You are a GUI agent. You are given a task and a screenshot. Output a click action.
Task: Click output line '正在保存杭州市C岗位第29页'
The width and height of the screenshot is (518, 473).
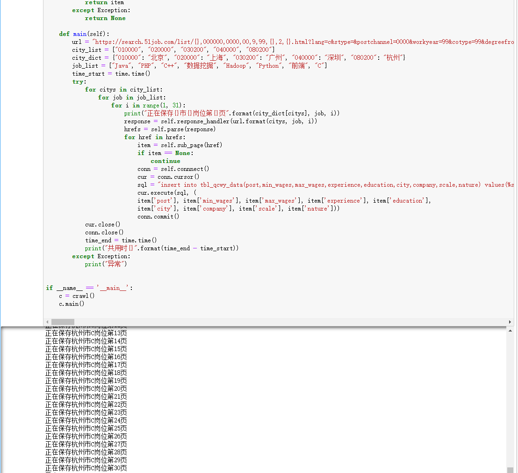click(86, 460)
